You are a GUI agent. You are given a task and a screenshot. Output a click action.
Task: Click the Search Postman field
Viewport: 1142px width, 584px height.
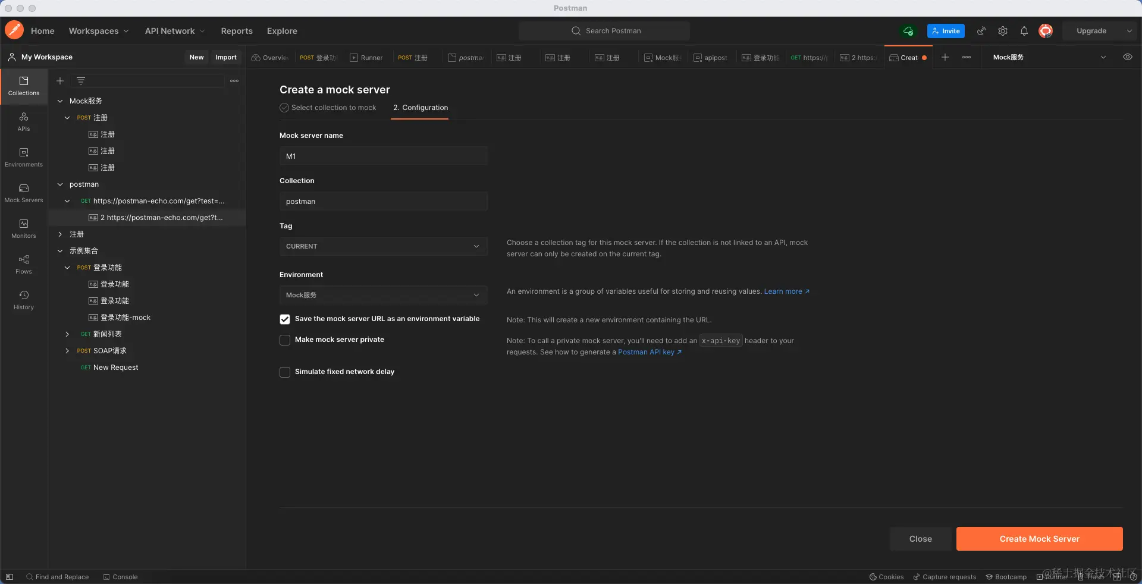(604, 31)
